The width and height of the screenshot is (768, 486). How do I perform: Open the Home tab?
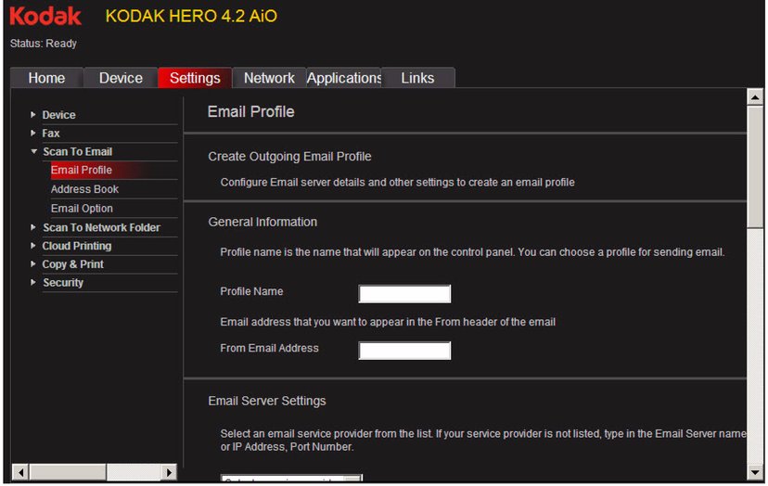[46, 78]
